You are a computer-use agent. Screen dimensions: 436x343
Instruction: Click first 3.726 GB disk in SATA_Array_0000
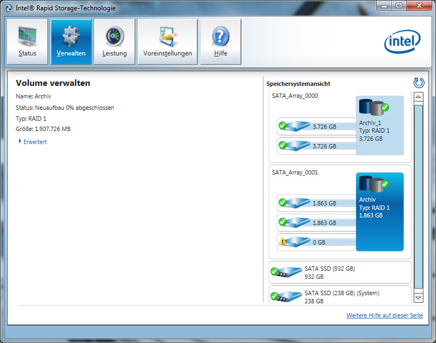coord(317,127)
